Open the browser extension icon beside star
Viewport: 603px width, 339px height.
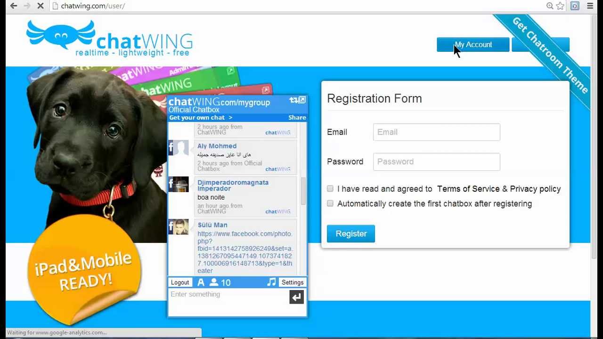pyautogui.click(x=575, y=6)
